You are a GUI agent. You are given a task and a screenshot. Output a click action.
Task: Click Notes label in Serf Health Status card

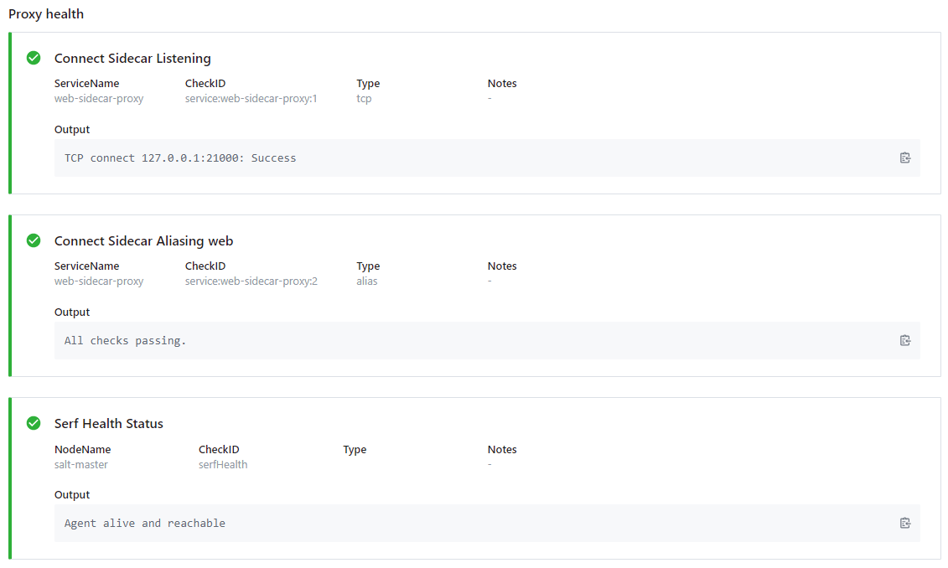502,449
